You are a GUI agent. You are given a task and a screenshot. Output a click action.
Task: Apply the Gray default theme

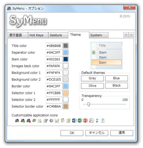pos(92,78)
